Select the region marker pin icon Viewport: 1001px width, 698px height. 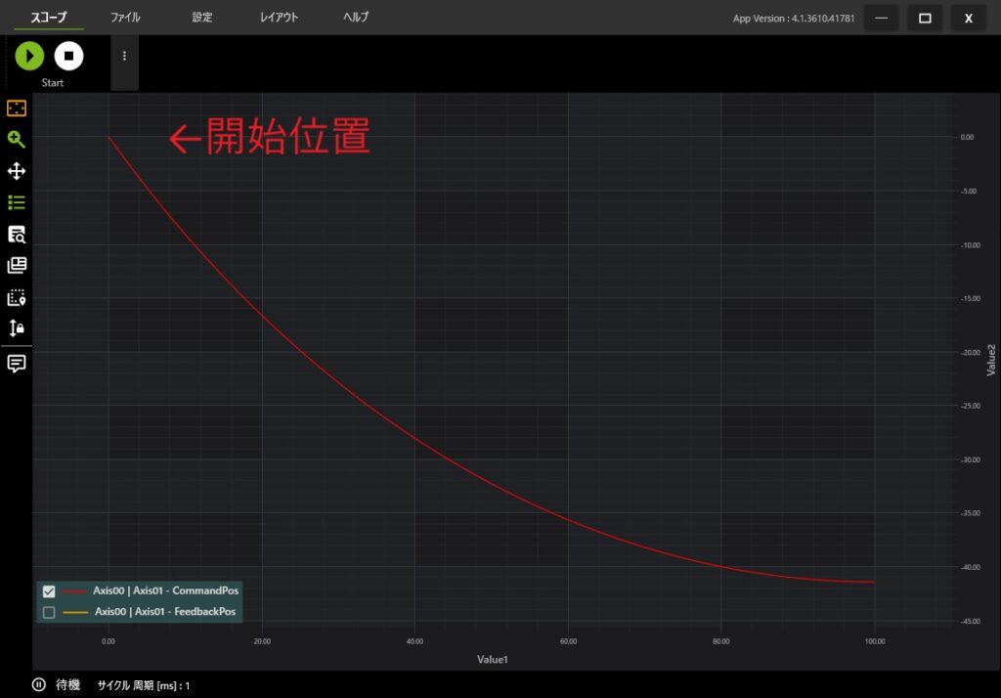click(17, 298)
